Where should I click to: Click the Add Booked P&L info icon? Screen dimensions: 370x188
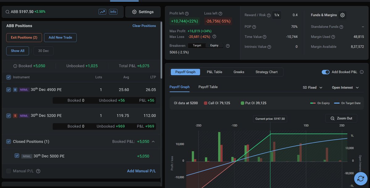(362, 72)
